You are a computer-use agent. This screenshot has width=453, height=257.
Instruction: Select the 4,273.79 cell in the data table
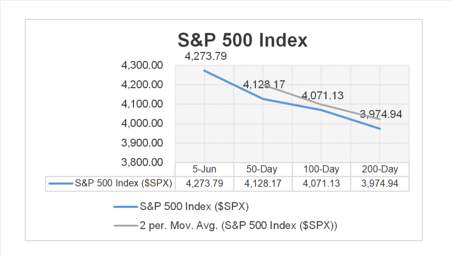click(x=204, y=184)
